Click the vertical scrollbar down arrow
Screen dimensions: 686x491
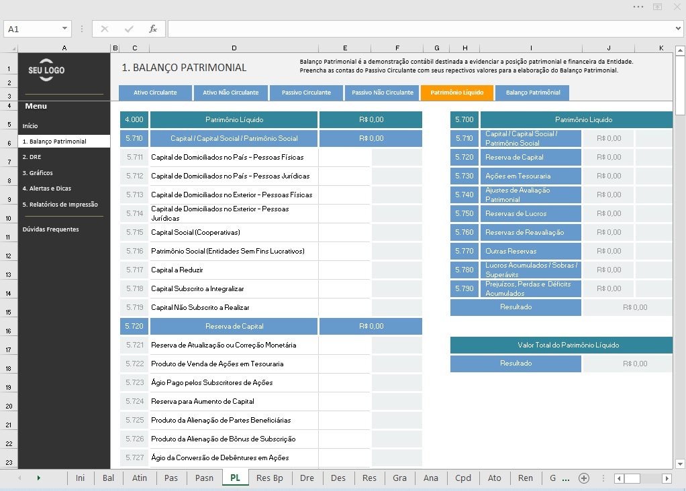point(680,464)
